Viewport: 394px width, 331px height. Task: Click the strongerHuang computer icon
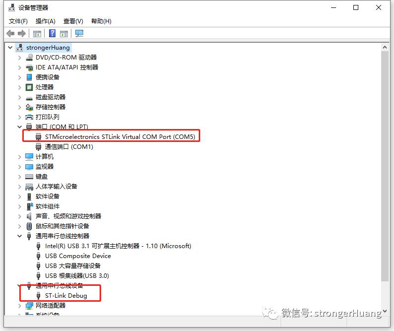20,48
